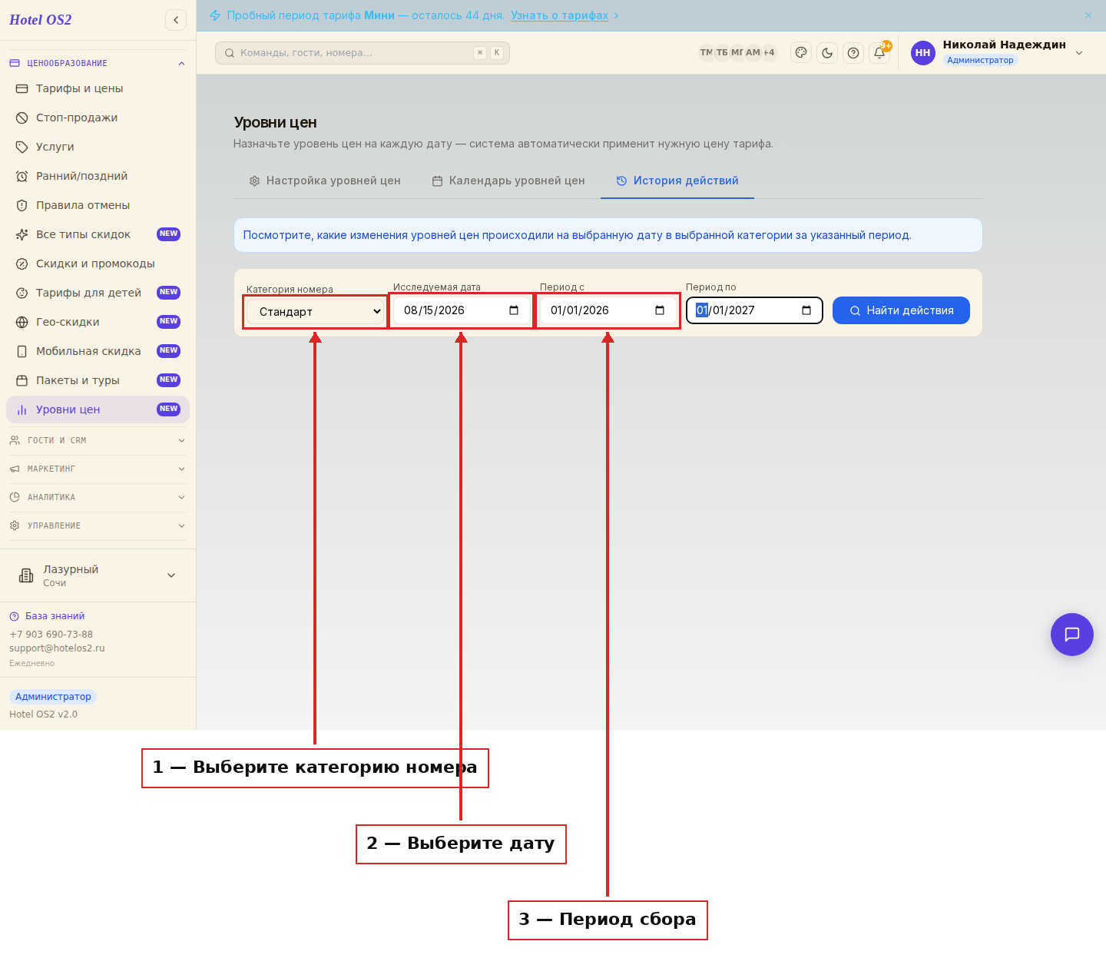Open the theme palette icon
The image size is (1106, 958).
pos(801,52)
